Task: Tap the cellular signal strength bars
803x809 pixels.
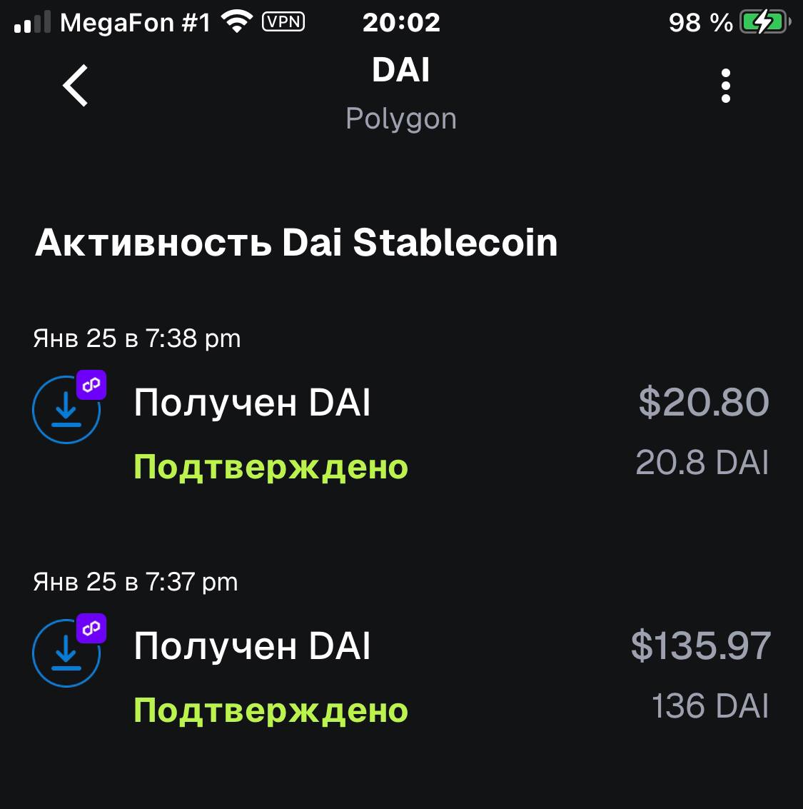Action: coord(33,22)
